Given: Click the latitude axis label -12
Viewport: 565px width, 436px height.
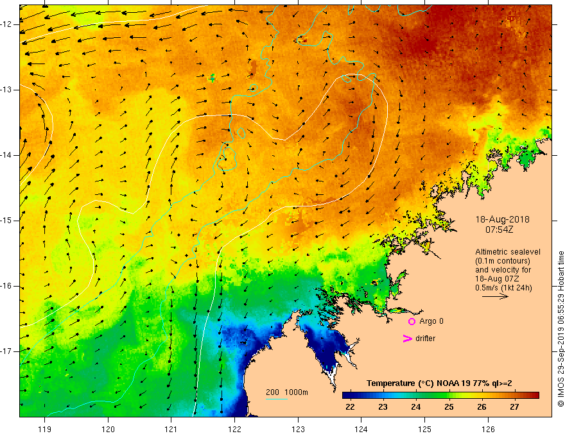Looking at the screenshot, I should click(6, 24).
